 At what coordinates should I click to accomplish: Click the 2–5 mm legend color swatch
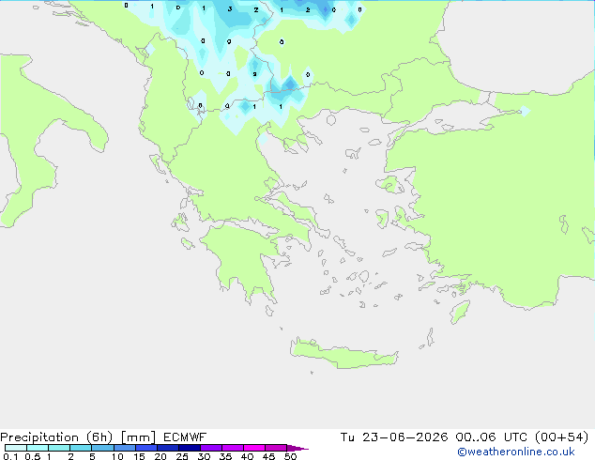(x=81, y=448)
